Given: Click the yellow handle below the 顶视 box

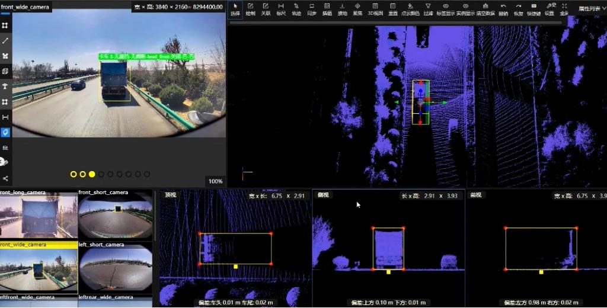Looking at the screenshot, I should click(x=235, y=267).
